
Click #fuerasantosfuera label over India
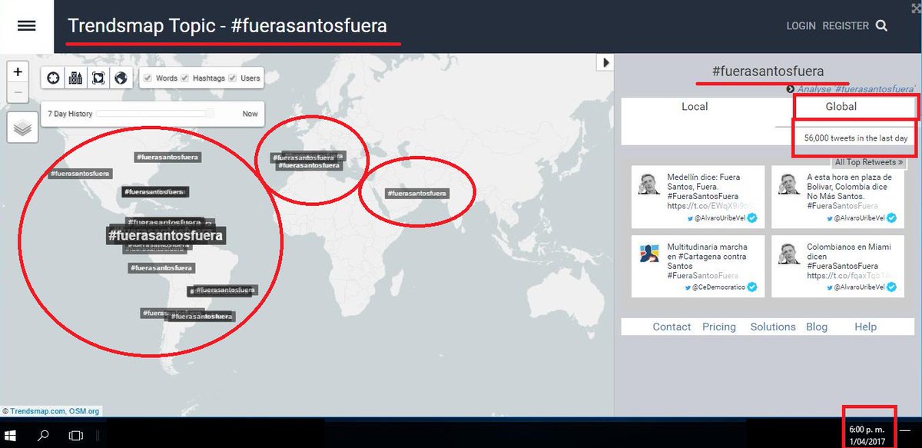coord(417,194)
